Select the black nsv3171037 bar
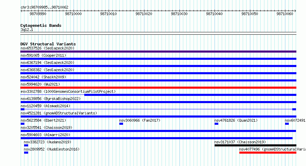Screen dimensions: 306x166 pyautogui.click(x=255, y=145)
